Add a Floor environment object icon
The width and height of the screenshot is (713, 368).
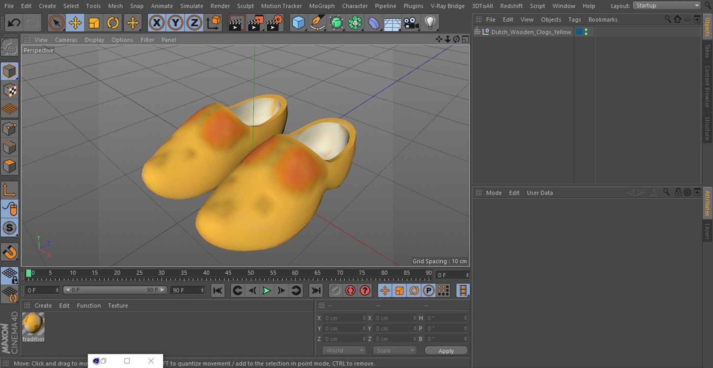[x=393, y=24]
